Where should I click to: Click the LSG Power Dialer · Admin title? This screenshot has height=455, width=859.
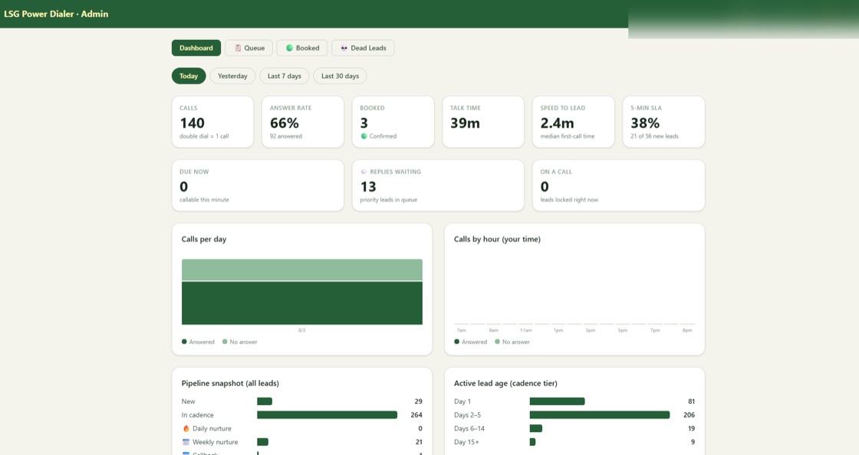(x=56, y=14)
